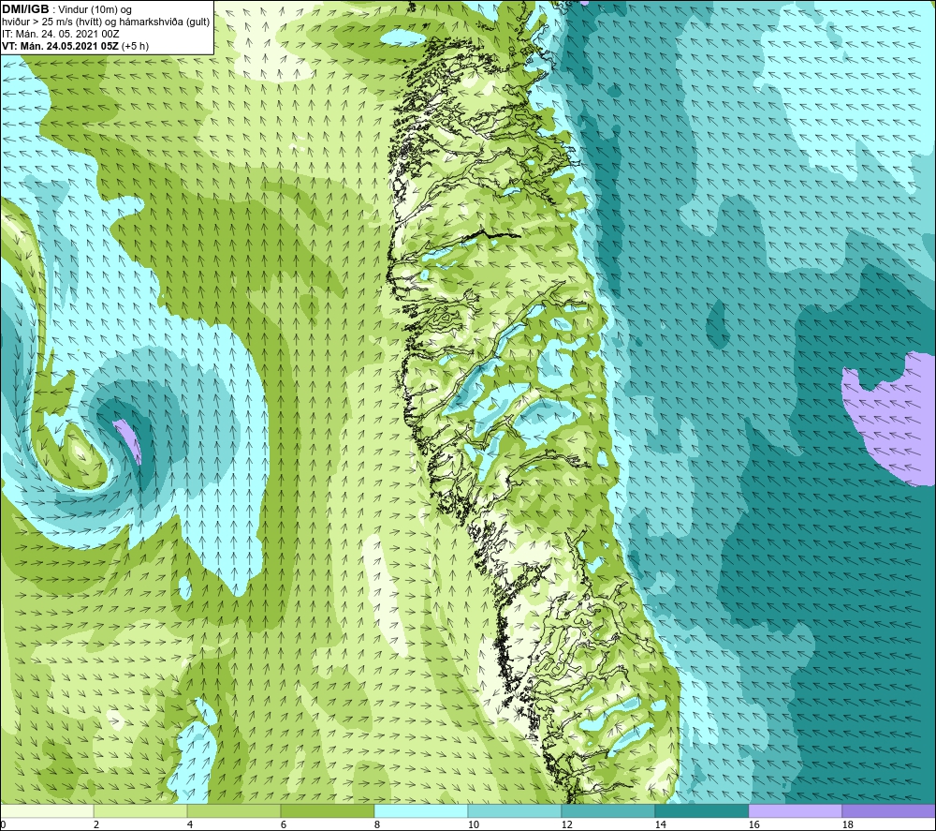Click the 'Vindur (10m) og' label
The width and height of the screenshot is (936, 831).
point(95,10)
